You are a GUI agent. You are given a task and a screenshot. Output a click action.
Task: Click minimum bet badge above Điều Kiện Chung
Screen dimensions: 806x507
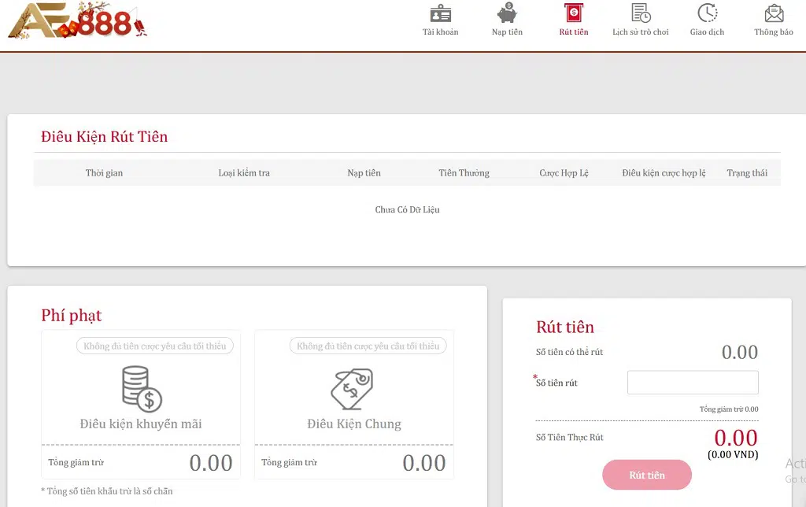368,346
